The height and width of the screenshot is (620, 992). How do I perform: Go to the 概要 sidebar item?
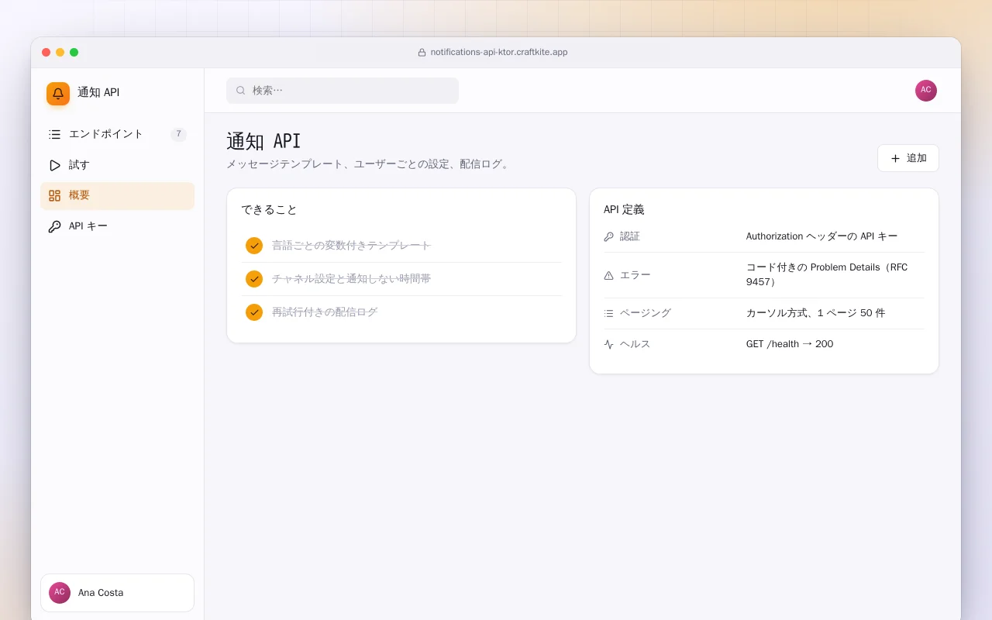[x=117, y=196]
